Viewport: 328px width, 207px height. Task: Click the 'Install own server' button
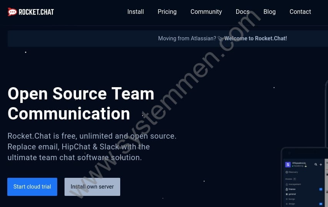pyautogui.click(x=92, y=187)
